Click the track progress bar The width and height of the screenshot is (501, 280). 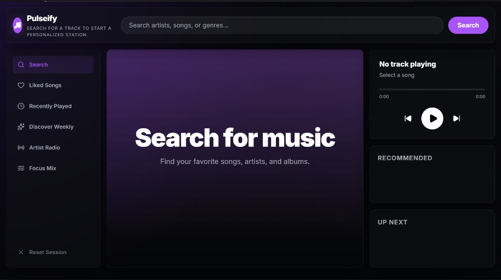pyautogui.click(x=433, y=90)
